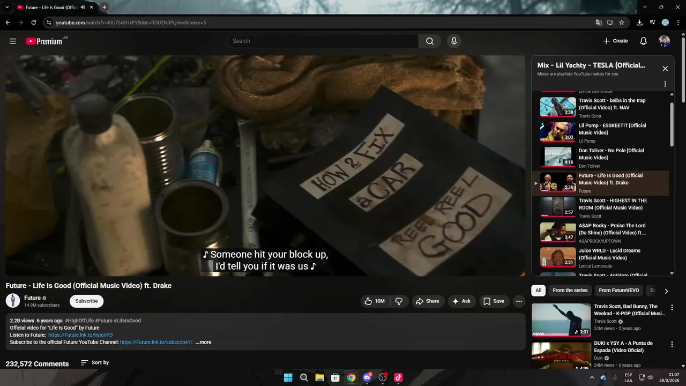Open browser tab search dropdown arrow
686x386 pixels.
click(7, 7)
